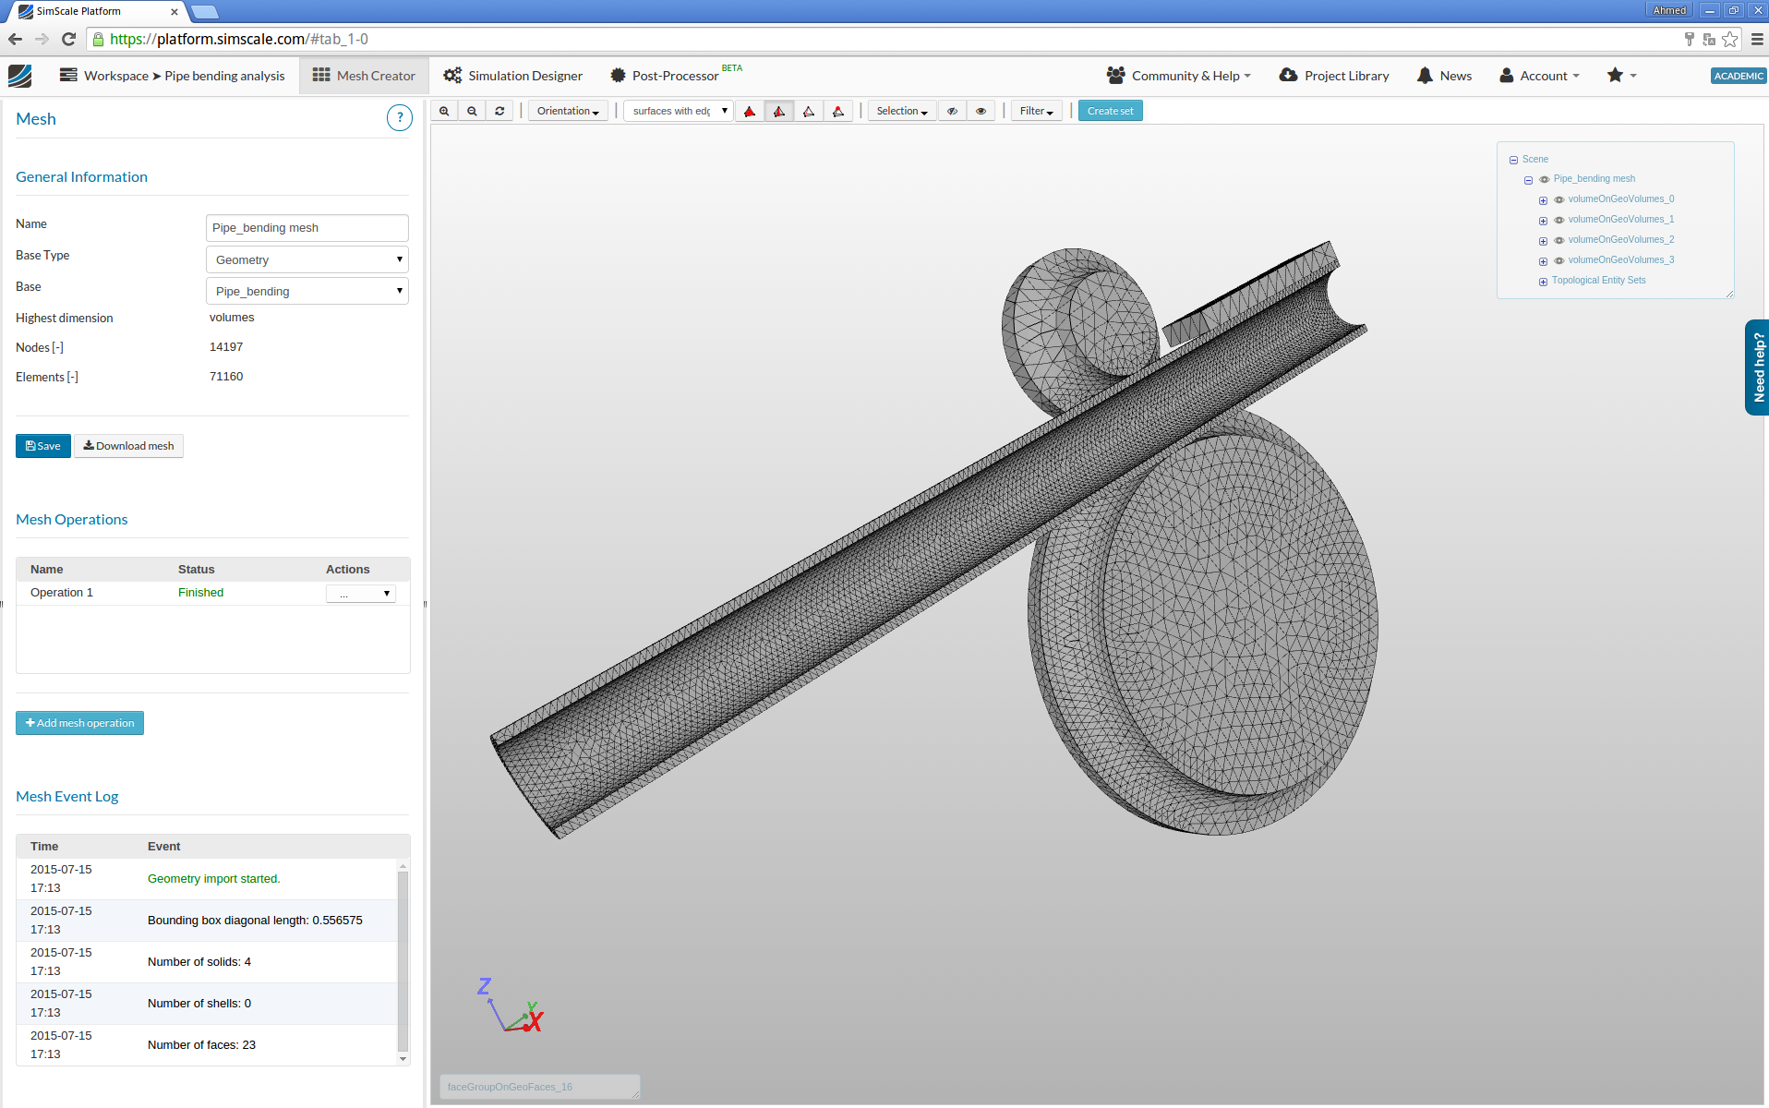Select the node point selection mode icon
Viewport: 1769px width, 1108px height.
[x=838, y=111]
